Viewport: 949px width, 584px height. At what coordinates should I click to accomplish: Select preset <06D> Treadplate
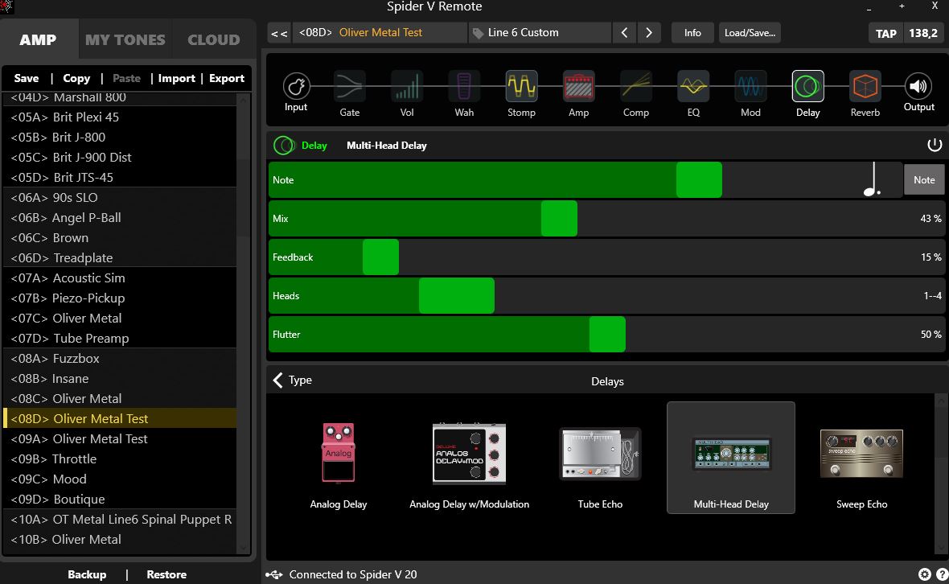click(x=120, y=257)
